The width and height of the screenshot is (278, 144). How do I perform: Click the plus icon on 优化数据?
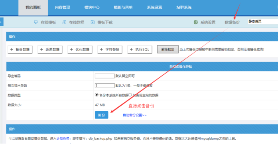click(72, 50)
